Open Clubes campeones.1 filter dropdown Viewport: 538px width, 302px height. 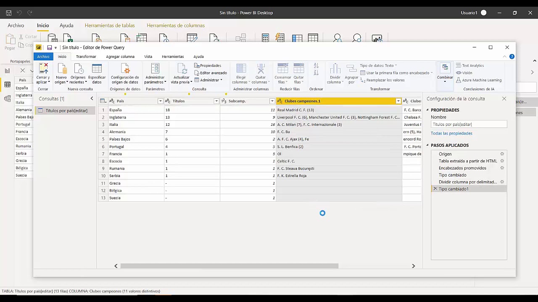pyautogui.click(x=398, y=101)
